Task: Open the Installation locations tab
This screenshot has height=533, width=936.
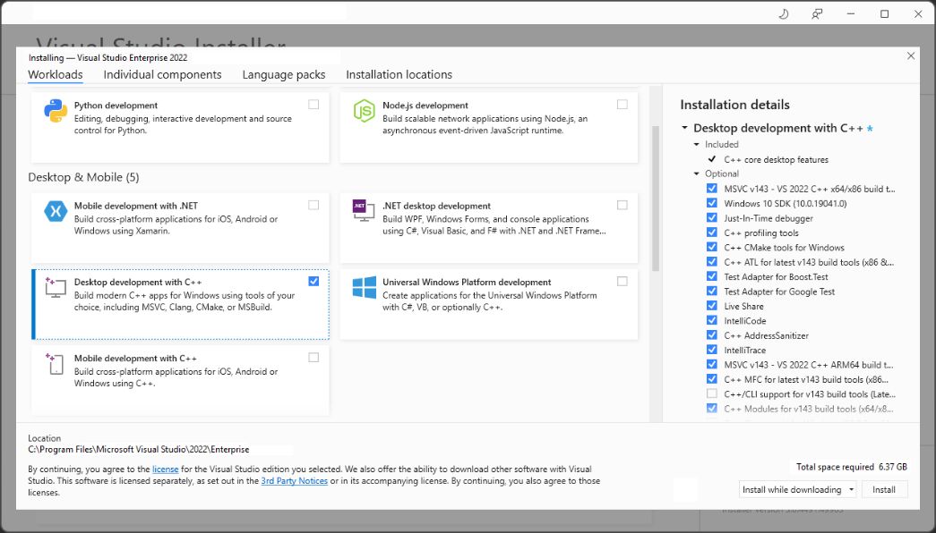Action: click(399, 75)
